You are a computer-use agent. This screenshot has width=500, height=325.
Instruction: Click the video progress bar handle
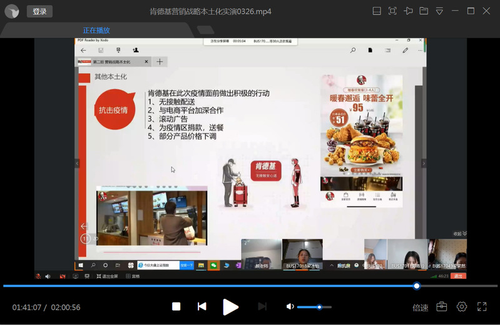[x=416, y=286]
